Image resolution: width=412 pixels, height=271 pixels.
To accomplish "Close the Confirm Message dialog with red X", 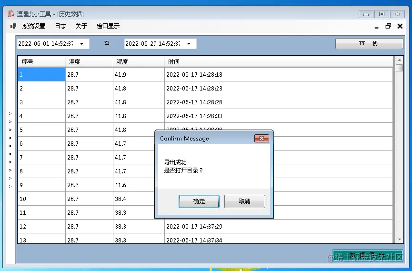I will 261,138.
